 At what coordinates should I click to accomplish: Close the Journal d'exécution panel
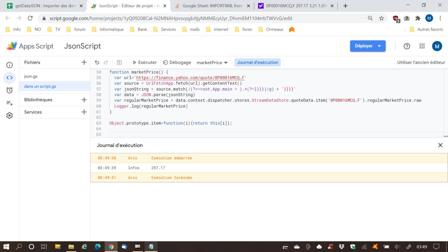(440, 145)
